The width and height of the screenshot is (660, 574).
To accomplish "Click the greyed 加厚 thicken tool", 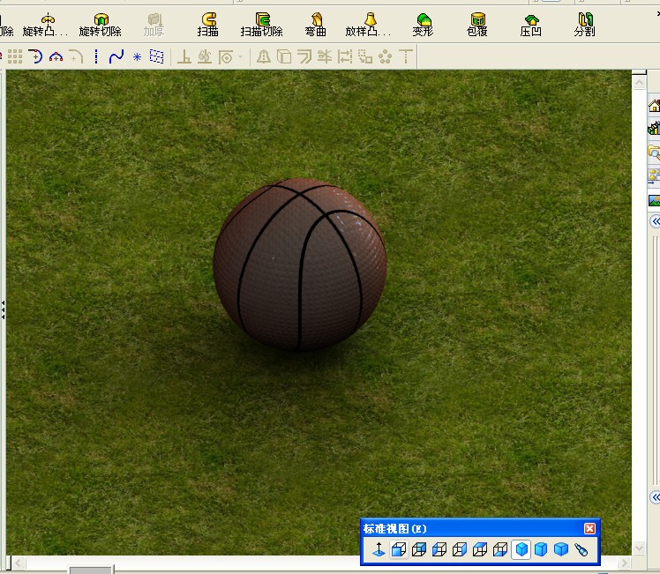I will pyautogui.click(x=154, y=25).
